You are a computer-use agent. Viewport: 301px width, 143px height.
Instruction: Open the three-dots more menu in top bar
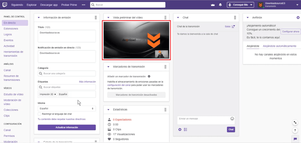tap(83, 5)
